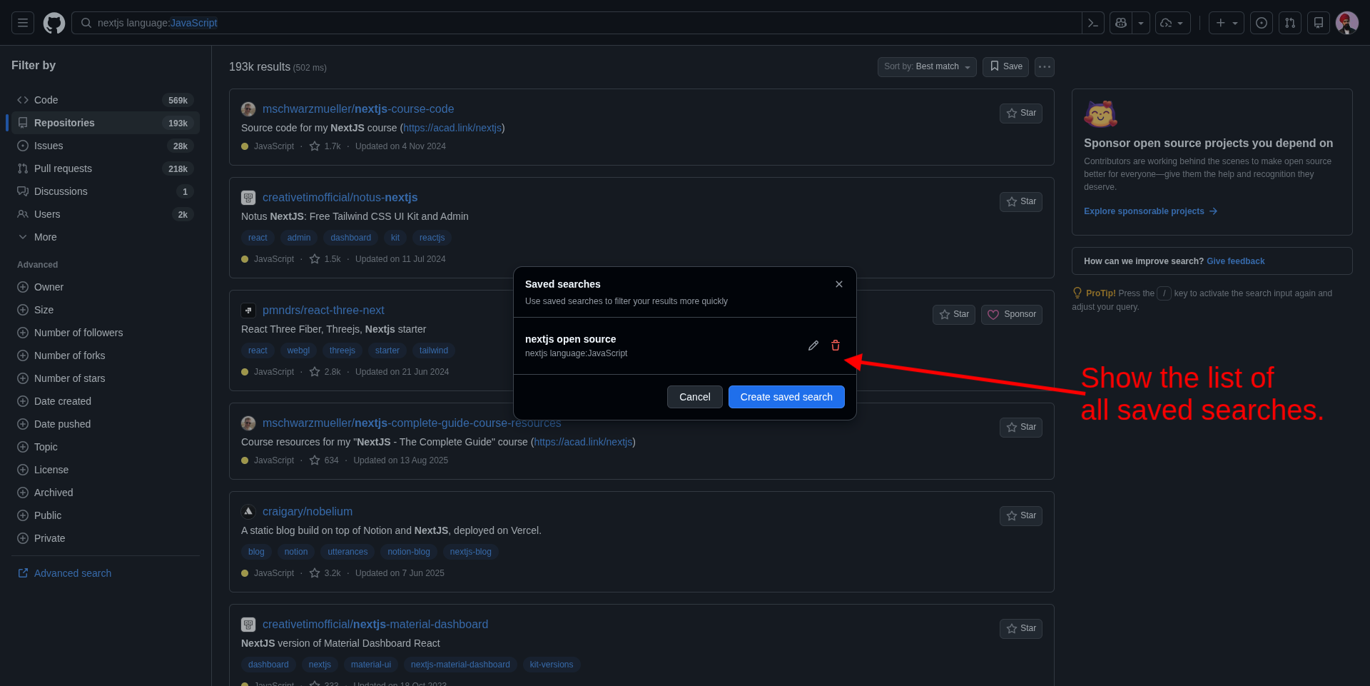1370x686 pixels.
Task: Open Copilot chat from the header
Action: click(x=1121, y=23)
